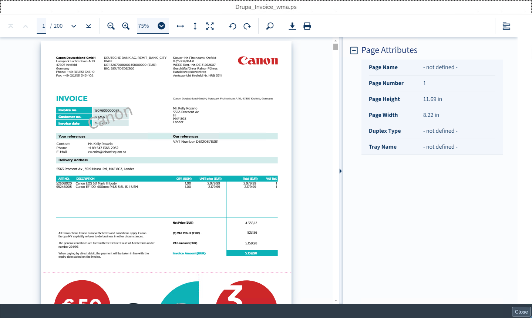Rotate the page clockwise
The image size is (532, 318).
tap(247, 26)
